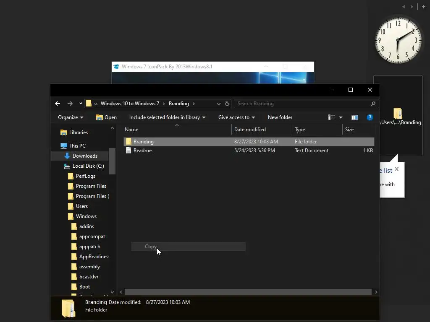
Task: Click the Windows 7 IconPack app icon
Action: 116,67
